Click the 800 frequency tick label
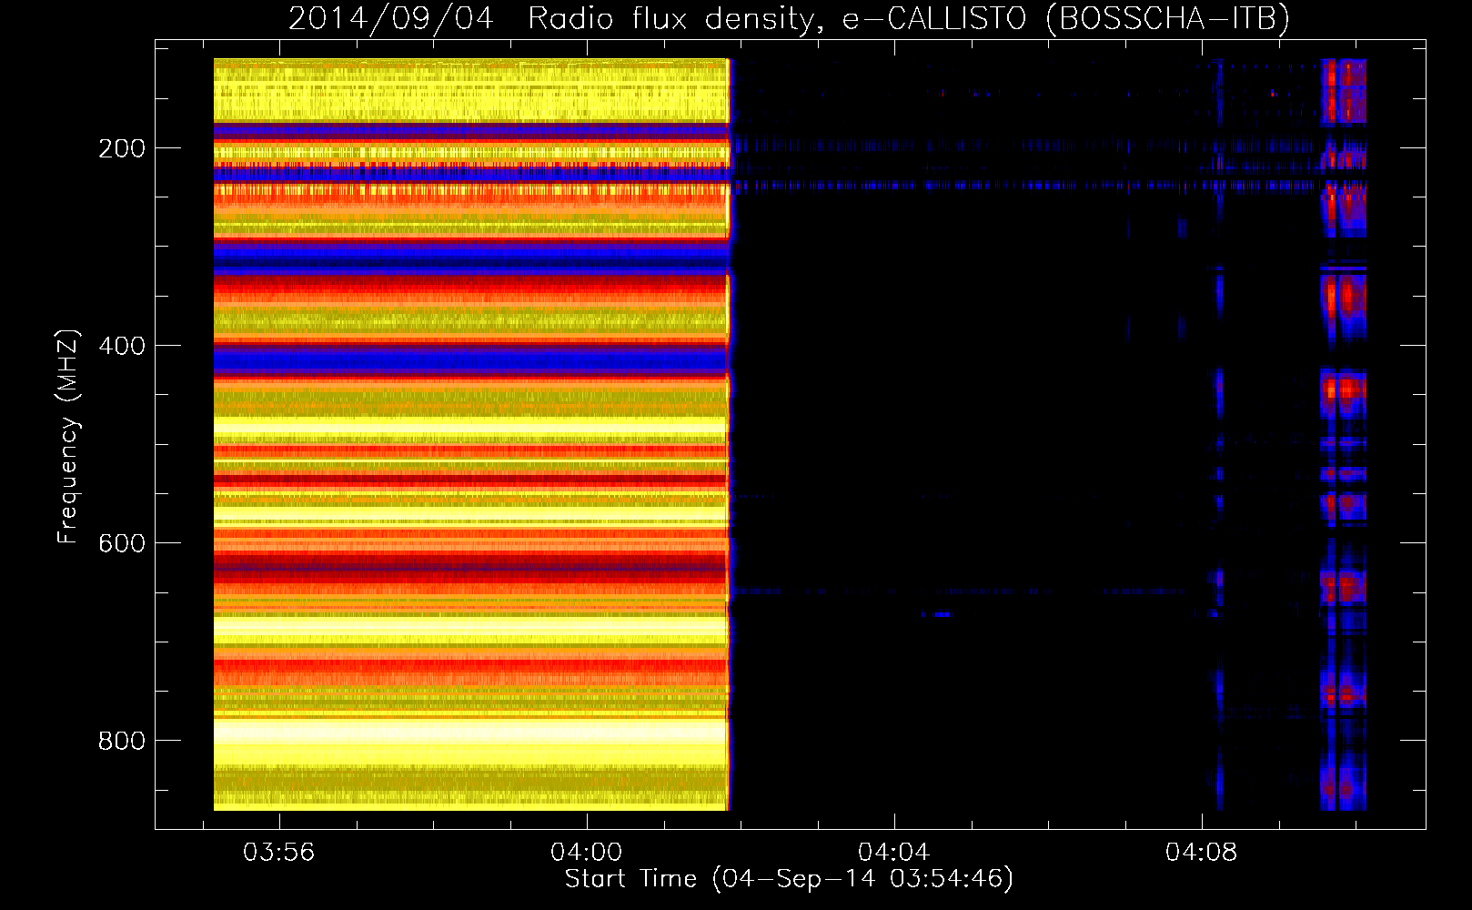The width and height of the screenshot is (1472, 910). pyautogui.click(x=122, y=741)
